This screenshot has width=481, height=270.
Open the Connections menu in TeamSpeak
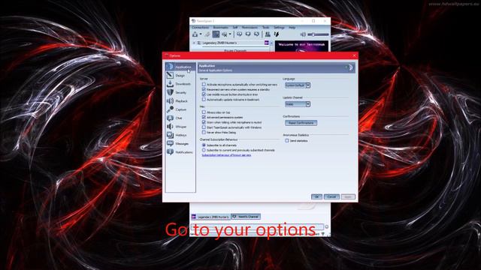(x=201, y=28)
